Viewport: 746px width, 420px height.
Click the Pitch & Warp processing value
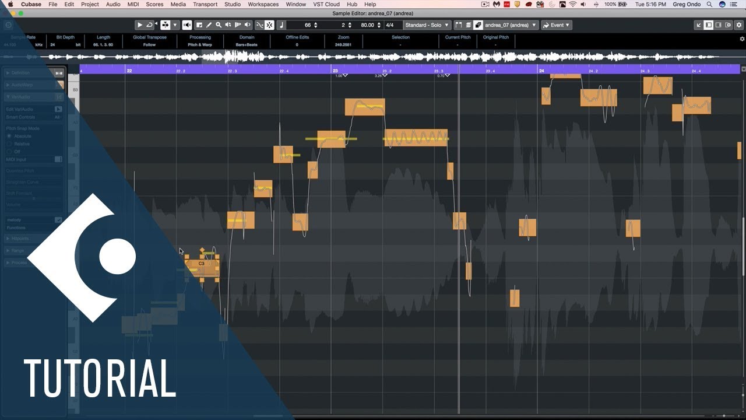[x=200, y=44]
